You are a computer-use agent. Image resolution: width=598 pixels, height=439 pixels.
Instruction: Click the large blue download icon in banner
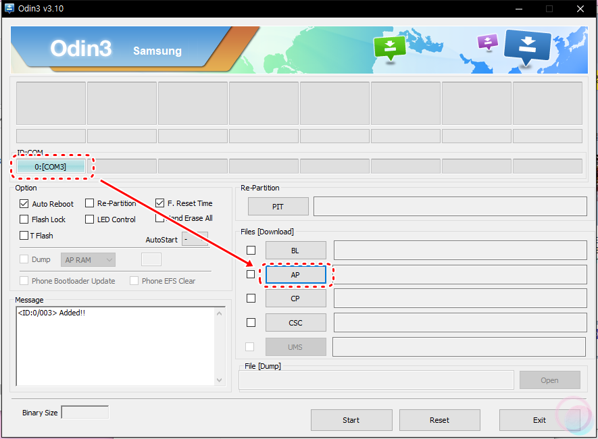coord(528,47)
